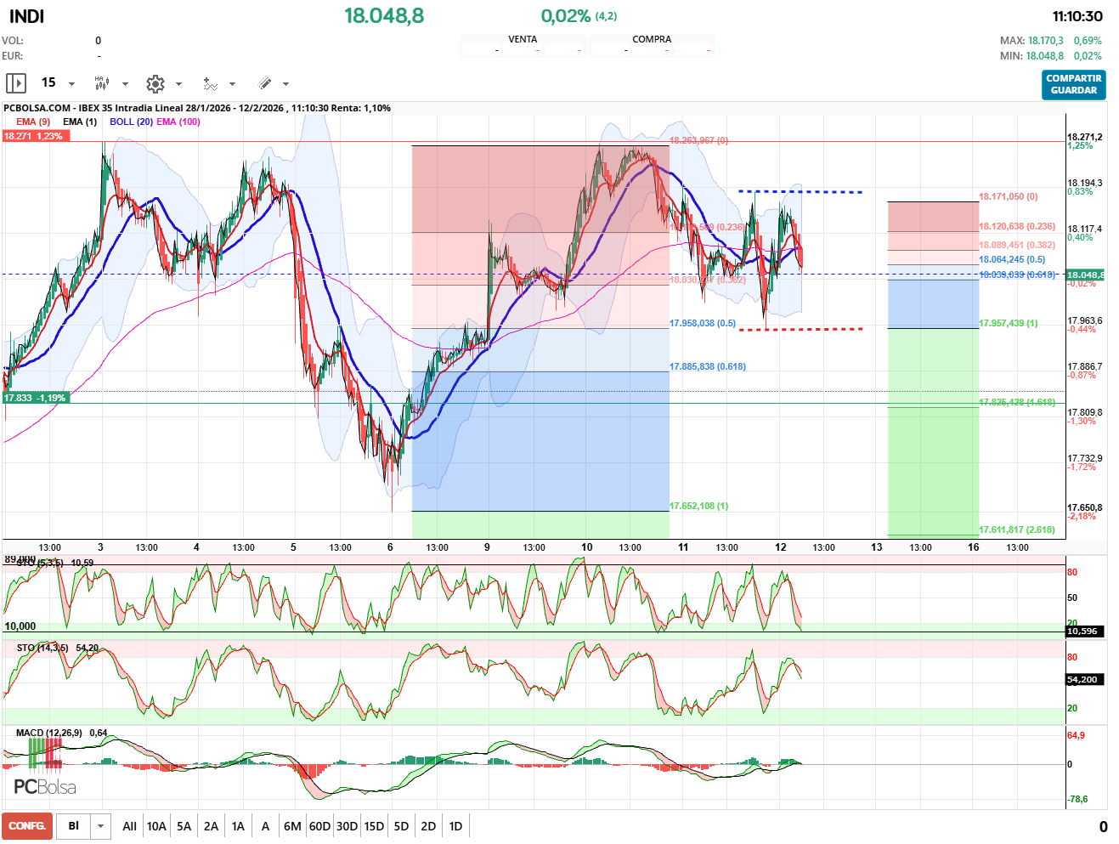
Task: Toggle the BOLL (20) indicator legend
Action: coord(131,122)
